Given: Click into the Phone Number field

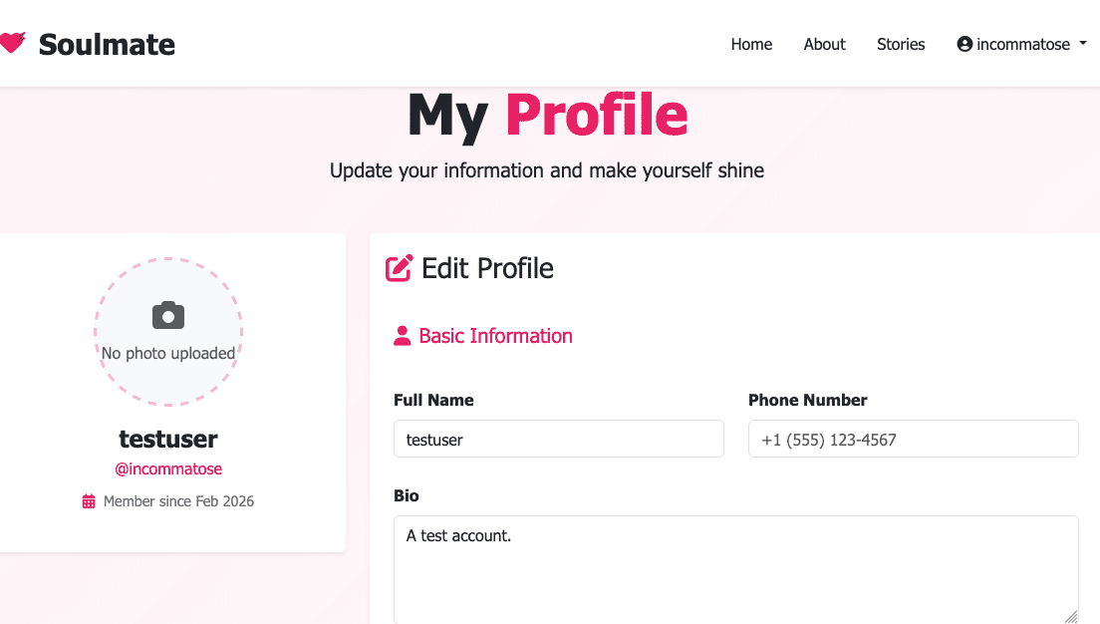Looking at the screenshot, I should pos(913,439).
